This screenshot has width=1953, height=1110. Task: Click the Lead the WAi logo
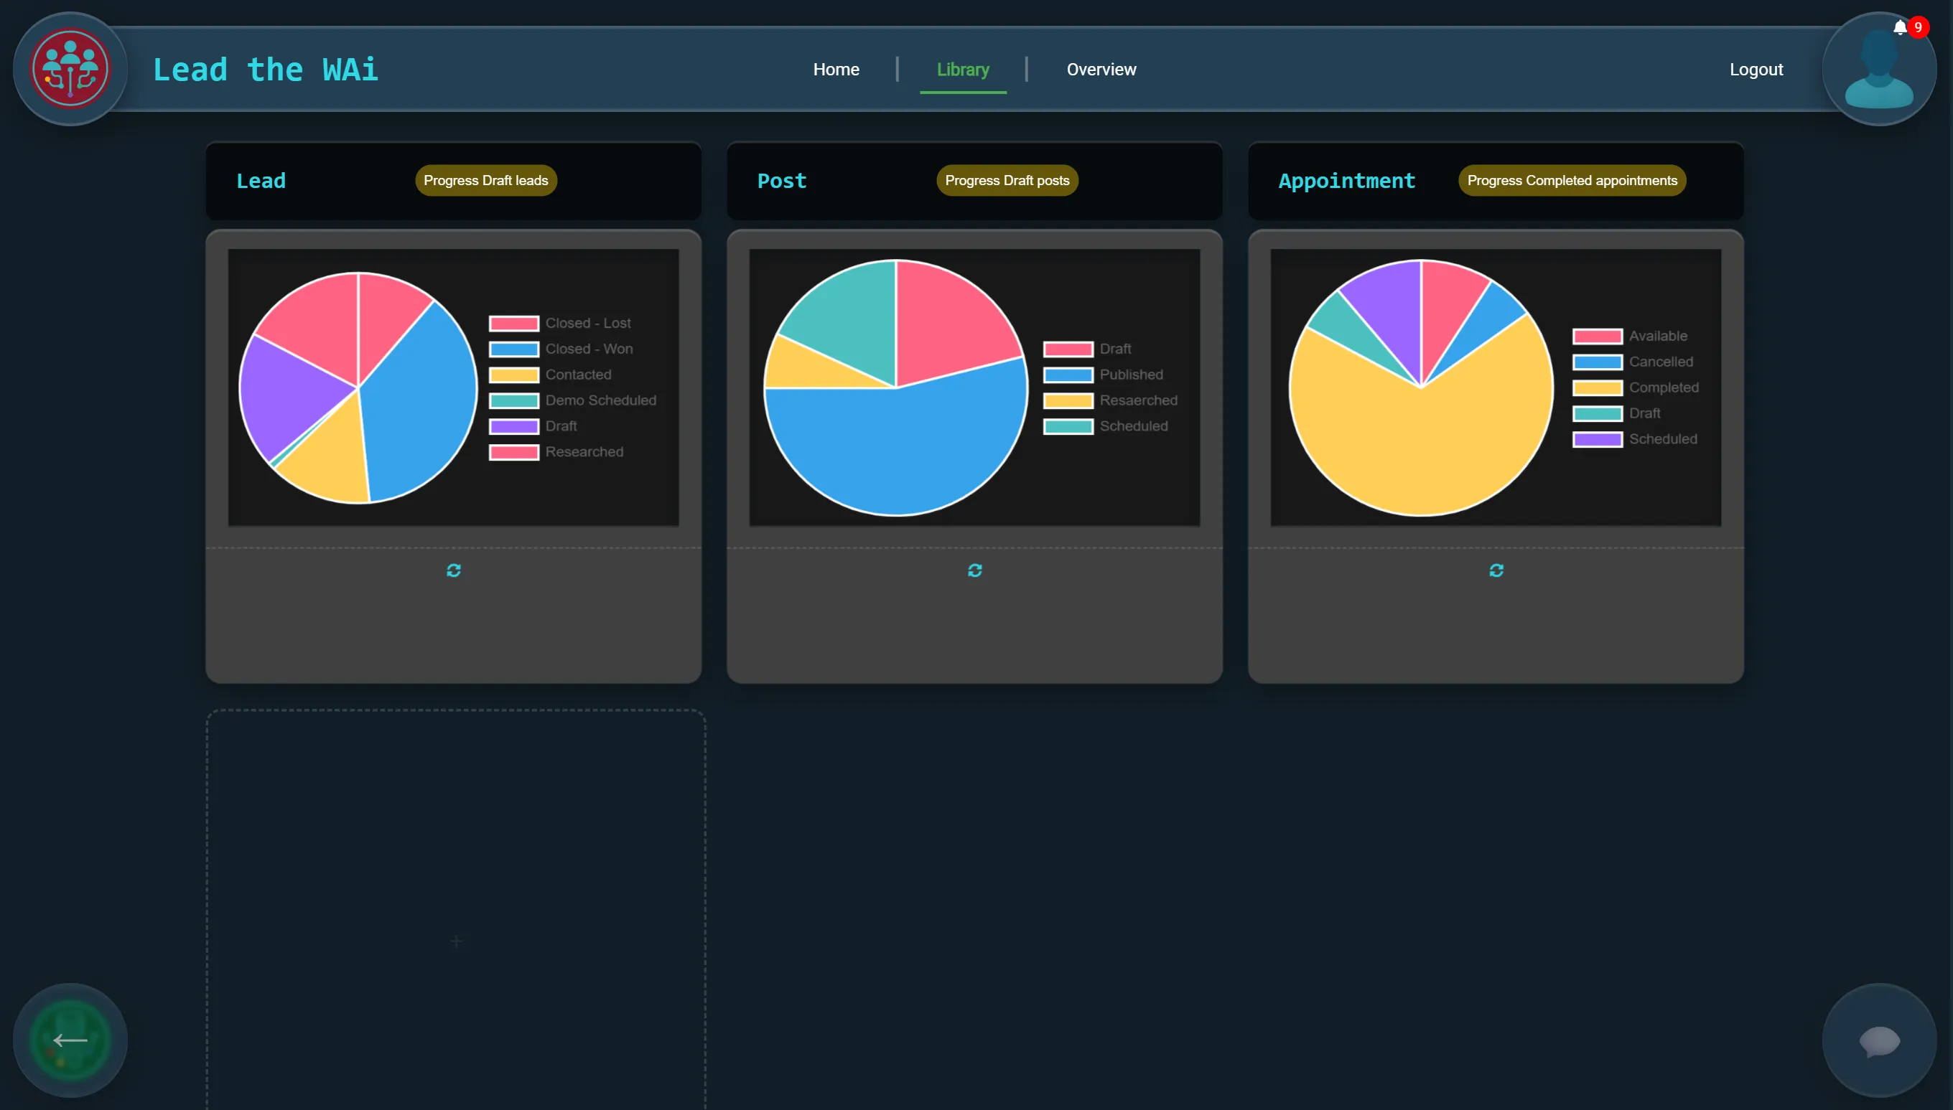[70, 68]
